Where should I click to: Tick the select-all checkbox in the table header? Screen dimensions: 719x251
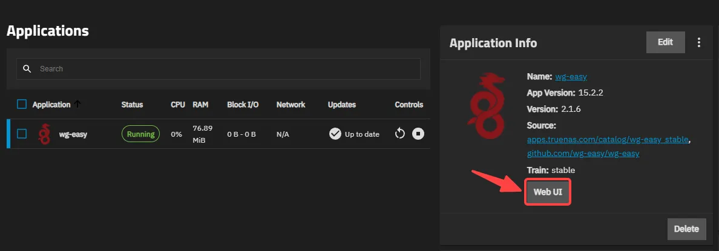22,105
